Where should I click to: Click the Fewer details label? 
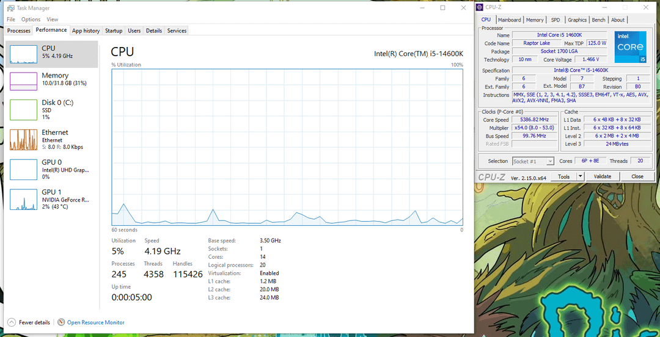coord(34,322)
